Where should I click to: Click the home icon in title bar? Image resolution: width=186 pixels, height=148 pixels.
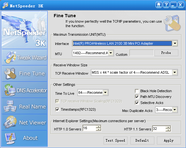click(159, 5)
